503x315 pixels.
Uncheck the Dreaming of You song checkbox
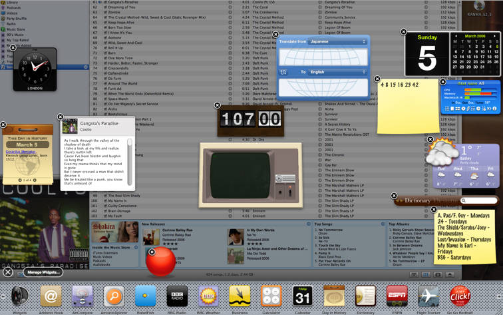[105, 7]
